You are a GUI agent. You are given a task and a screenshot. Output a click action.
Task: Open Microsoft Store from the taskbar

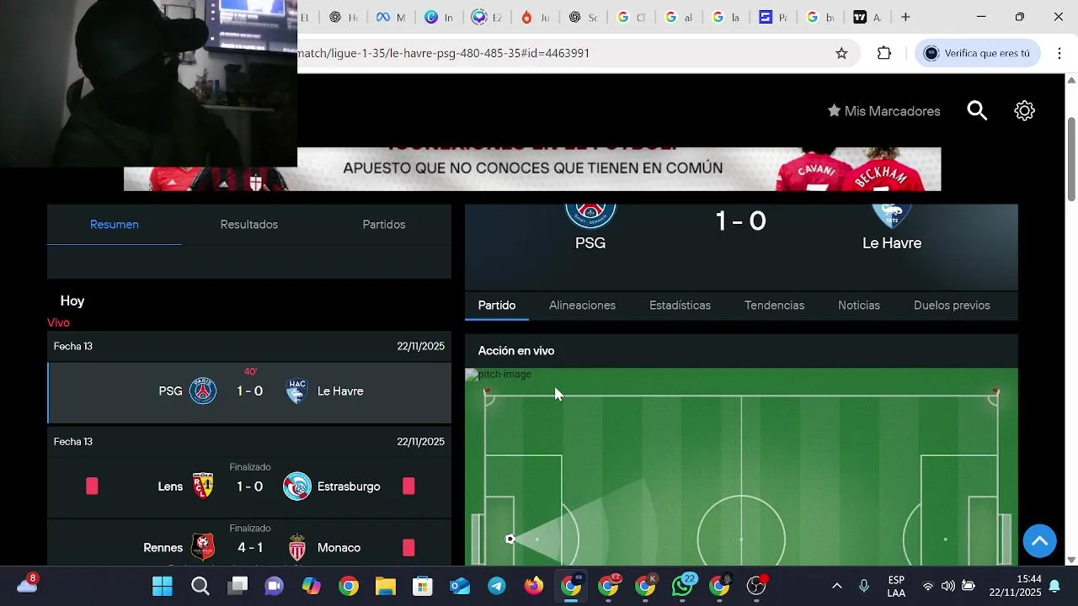423,586
